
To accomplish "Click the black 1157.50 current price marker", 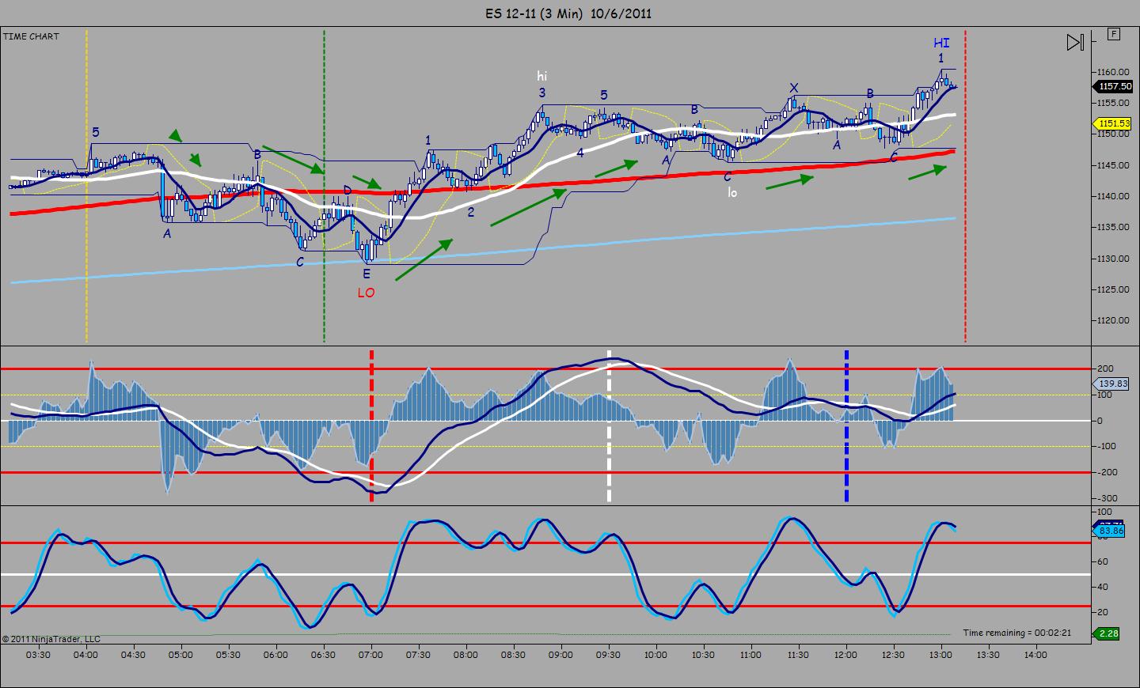I will point(1114,87).
